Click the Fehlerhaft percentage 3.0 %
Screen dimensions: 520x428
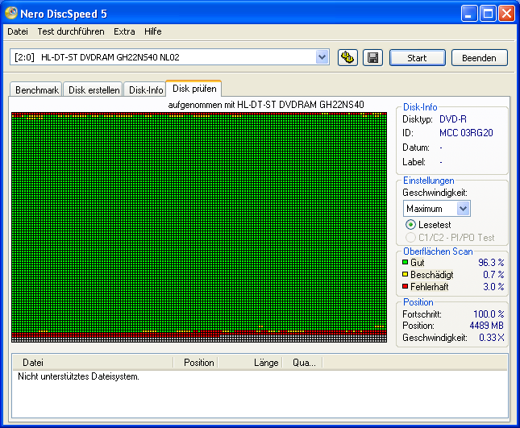coord(493,286)
